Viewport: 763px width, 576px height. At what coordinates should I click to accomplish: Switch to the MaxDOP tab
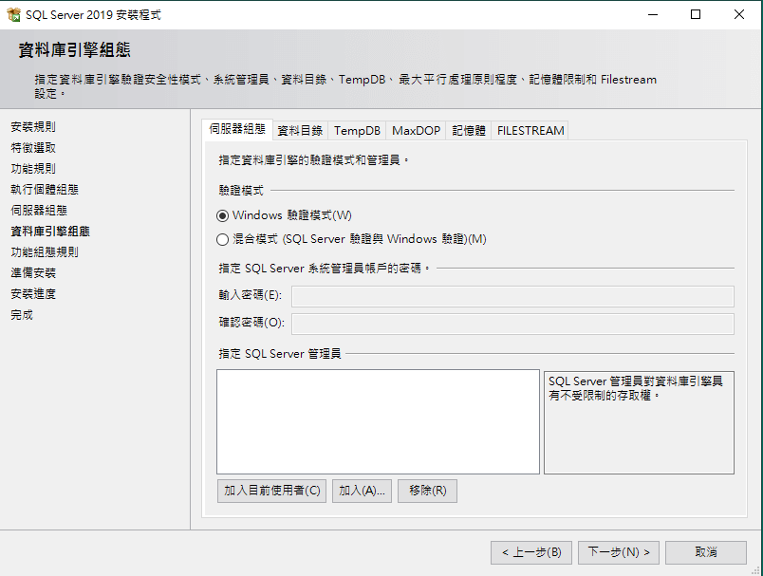pyautogui.click(x=417, y=131)
